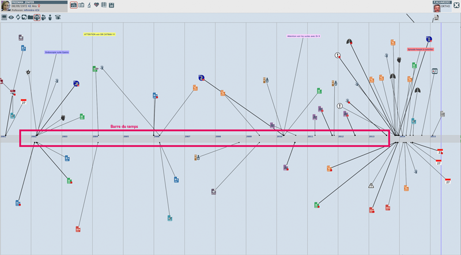Click the refresh arrows icon in second toolbar
Viewport: 461px width, 255px height.
[18, 17]
